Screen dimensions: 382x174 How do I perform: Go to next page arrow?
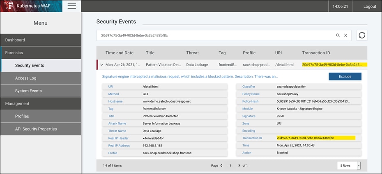point(239,165)
